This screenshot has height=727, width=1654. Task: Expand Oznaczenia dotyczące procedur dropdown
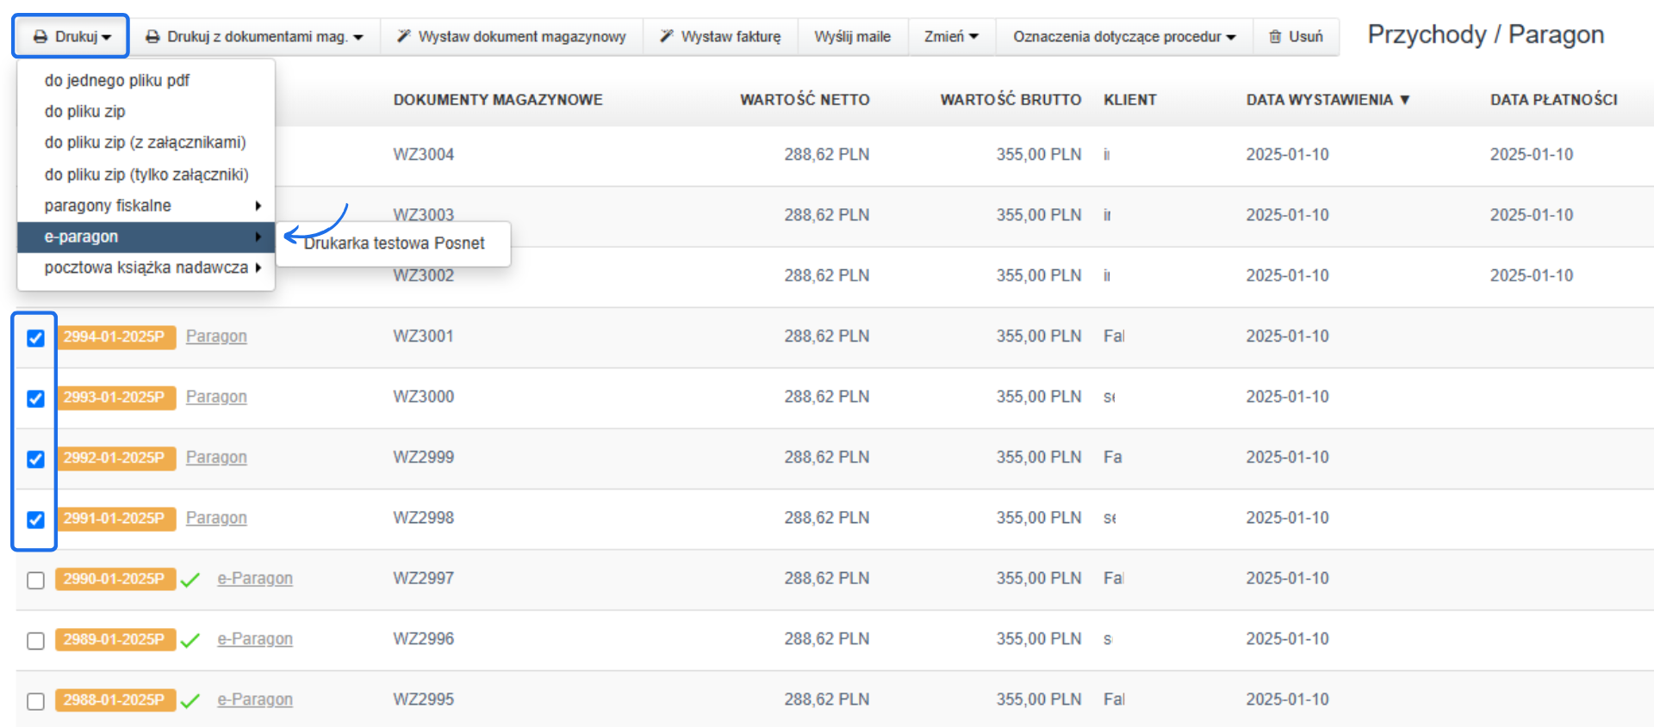1124,37
